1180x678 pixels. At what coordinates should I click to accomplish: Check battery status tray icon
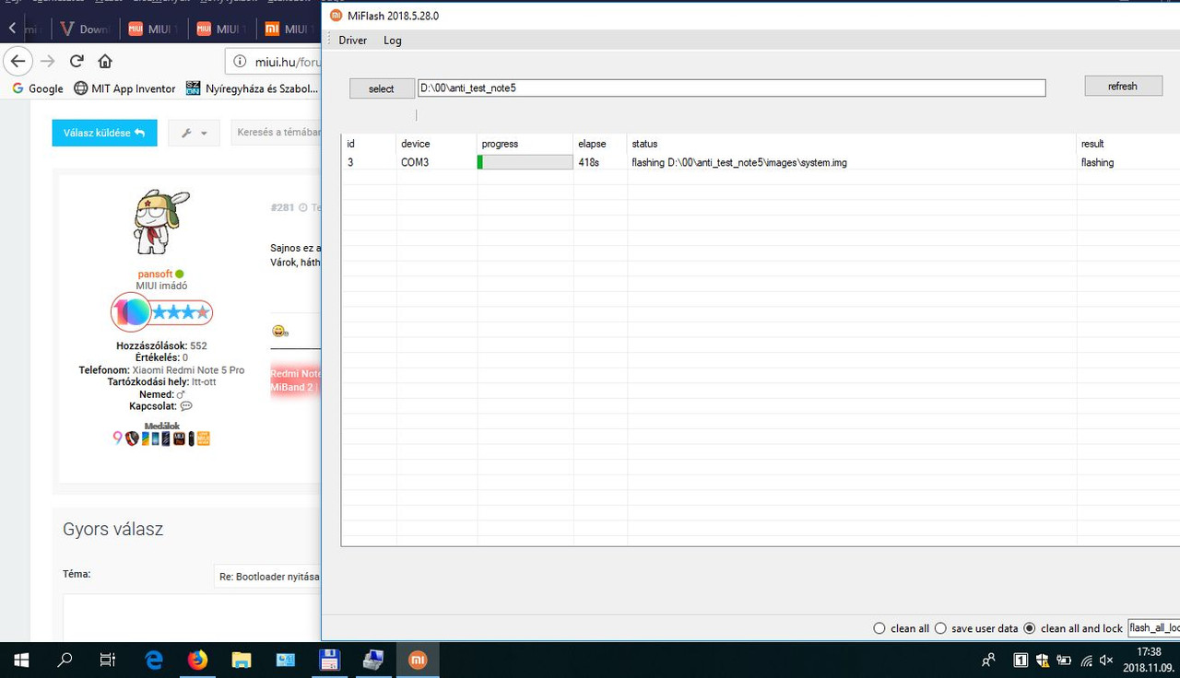point(1064,660)
